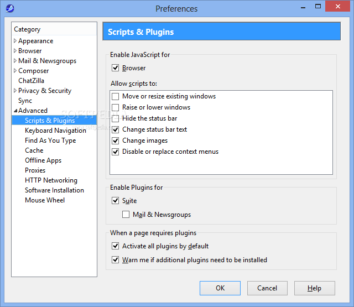Image resolution: width=354 pixels, height=307 pixels.
Task: Open Software Installation preferences
Action: pyautogui.click(x=54, y=190)
